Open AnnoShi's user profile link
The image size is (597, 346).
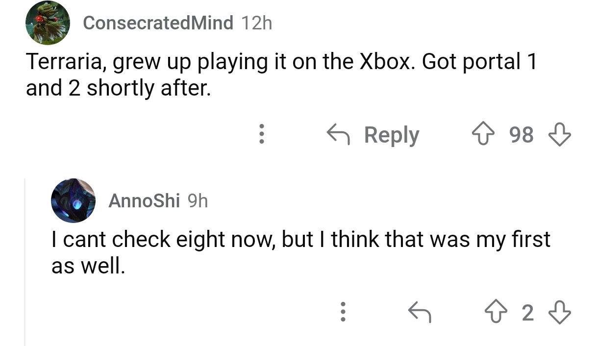[144, 200]
